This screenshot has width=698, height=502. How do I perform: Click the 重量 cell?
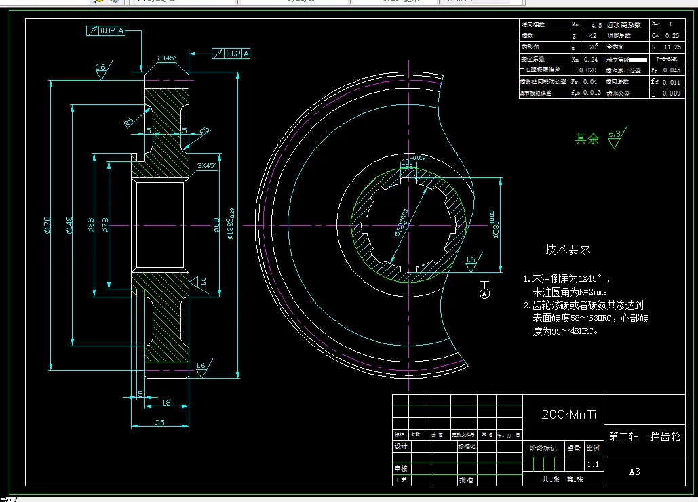pyautogui.click(x=574, y=448)
